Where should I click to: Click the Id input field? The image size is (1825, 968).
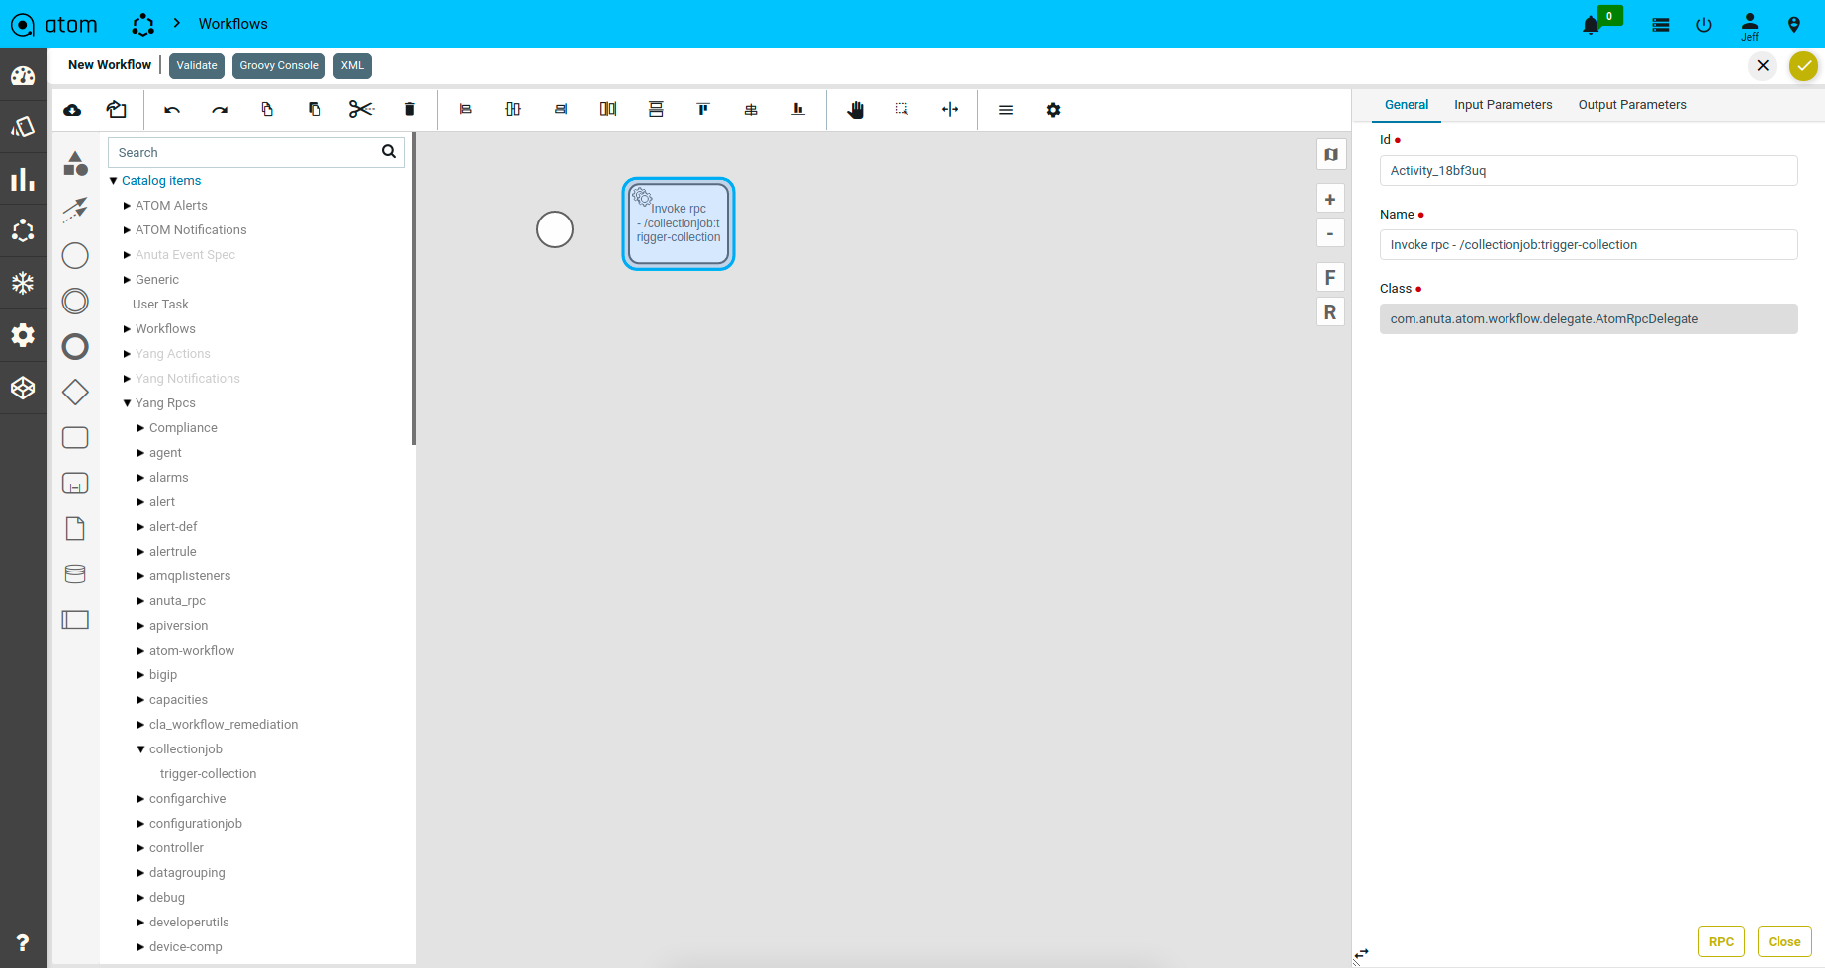1589,171
